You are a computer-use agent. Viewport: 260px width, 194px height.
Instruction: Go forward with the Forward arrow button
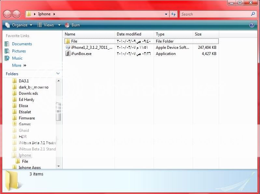click(x=16, y=14)
